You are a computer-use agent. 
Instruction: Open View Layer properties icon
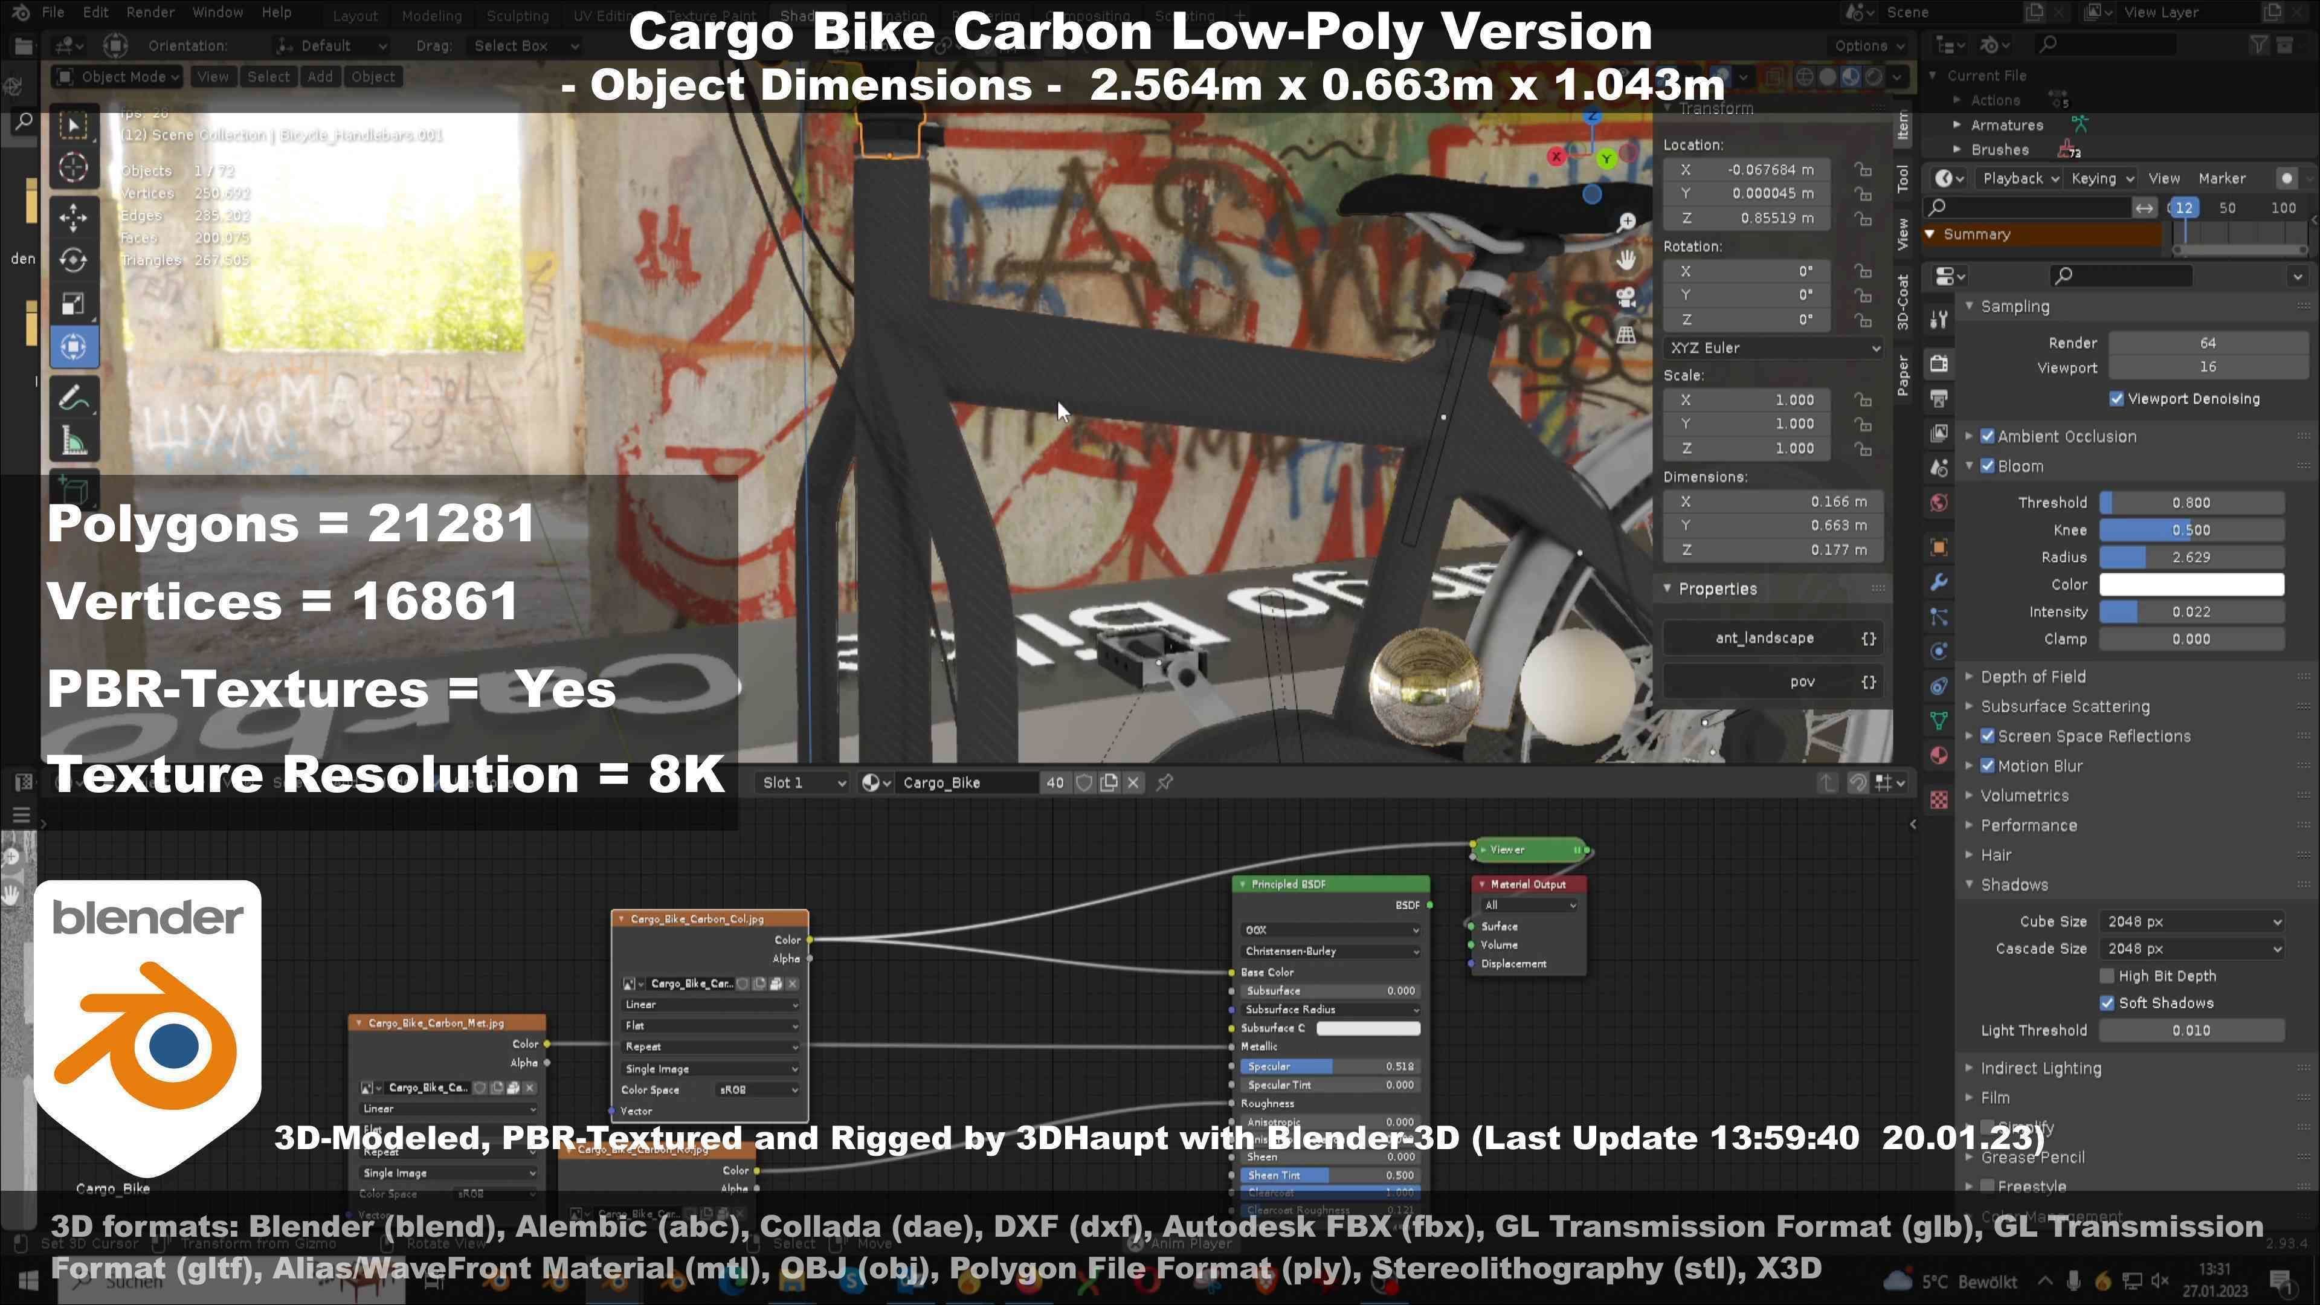coord(1939,433)
